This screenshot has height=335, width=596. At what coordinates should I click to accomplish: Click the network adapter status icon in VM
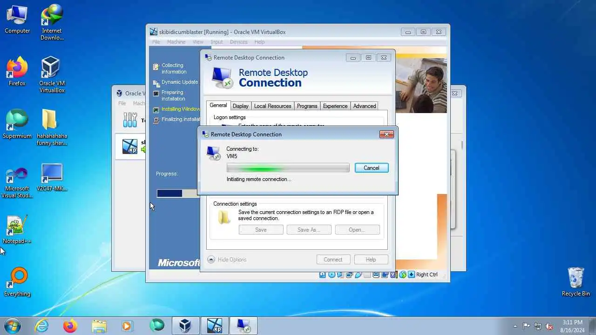click(349, 275)
